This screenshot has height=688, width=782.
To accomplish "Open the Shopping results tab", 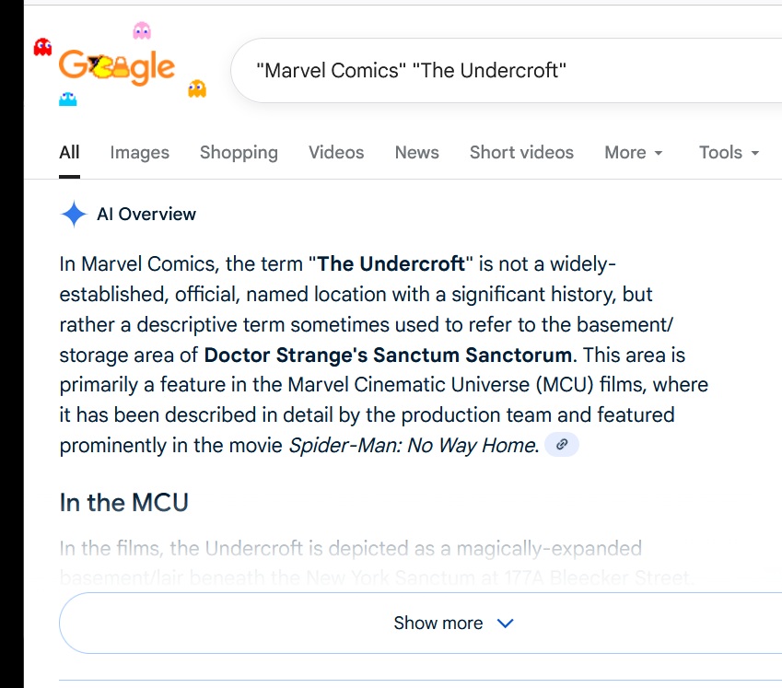I will 239,153.
